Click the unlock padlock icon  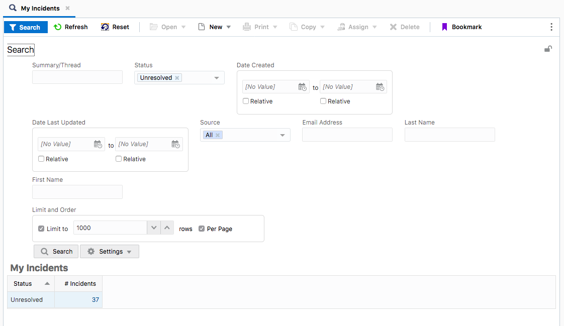(548, 49)
